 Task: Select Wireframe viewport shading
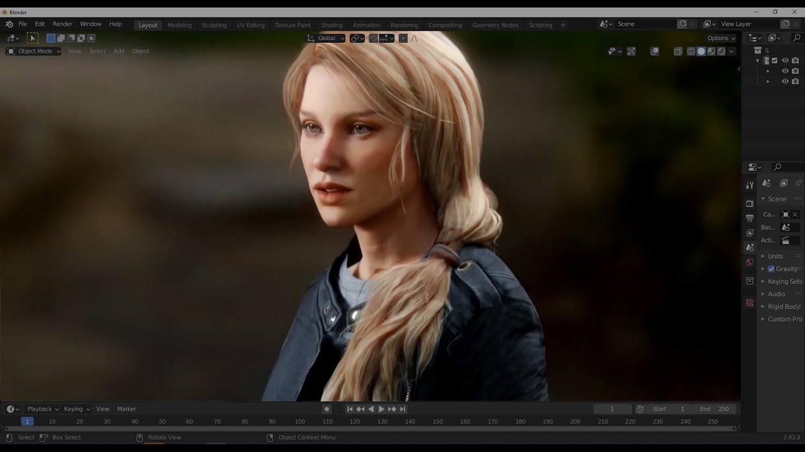click(x=691, y=51)
